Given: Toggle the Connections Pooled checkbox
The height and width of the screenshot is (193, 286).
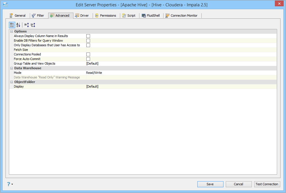Looking at the screenshot, I should click(88, 54).
